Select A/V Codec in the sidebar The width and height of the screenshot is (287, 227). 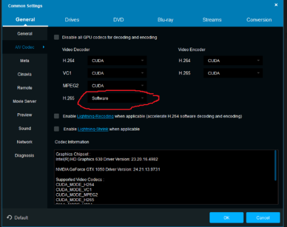(x=25, y=47)
